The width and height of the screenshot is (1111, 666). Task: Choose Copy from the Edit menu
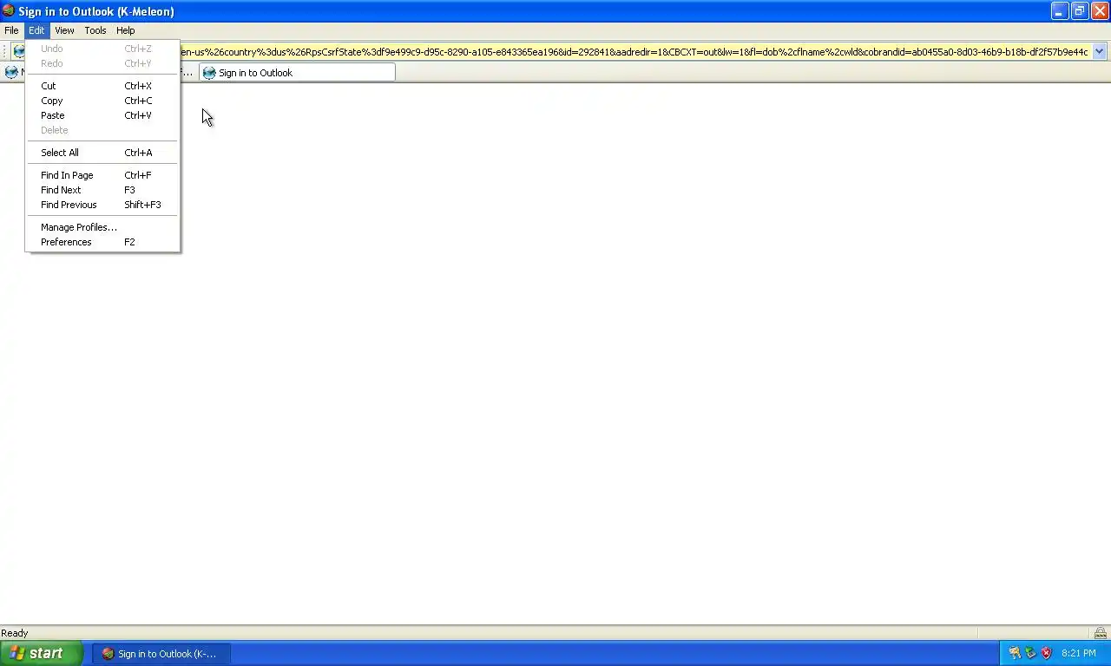click(x=102, y=101)
